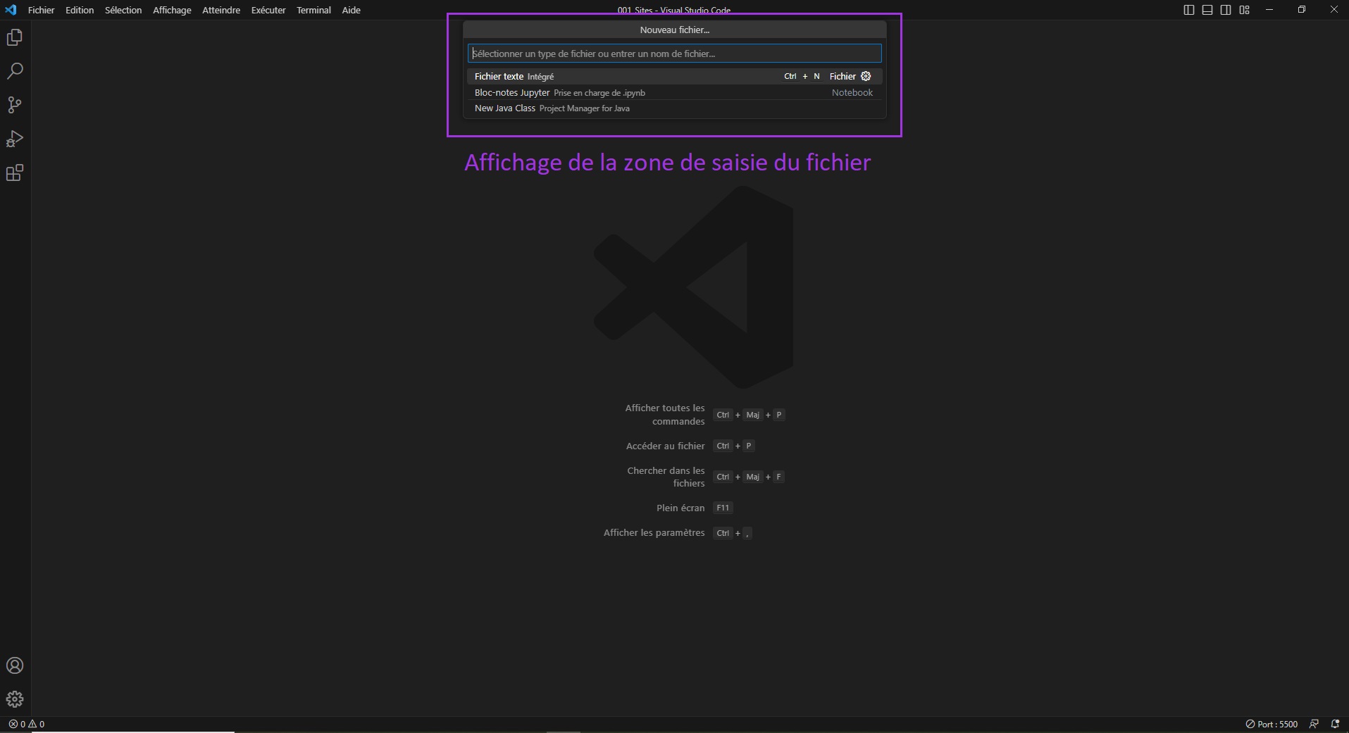Open the notifications bell in status bar
Screen dimensions: 1349x733
[1335, 724]
